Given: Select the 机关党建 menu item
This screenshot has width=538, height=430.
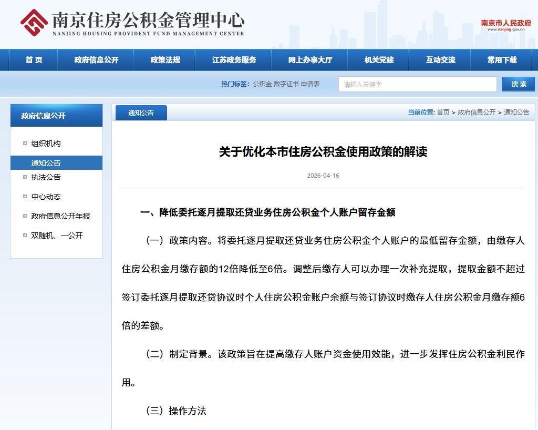Looking at the screenshot, I should (x=379, y=60).
